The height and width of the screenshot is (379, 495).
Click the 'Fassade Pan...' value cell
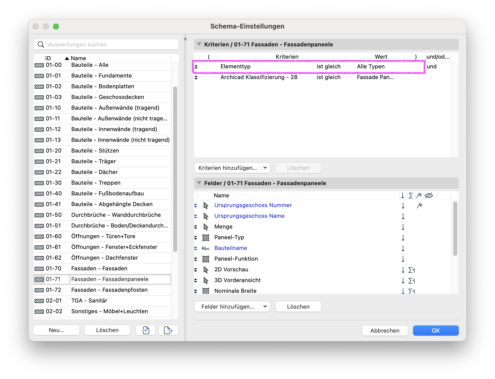[x=375, y=77]
